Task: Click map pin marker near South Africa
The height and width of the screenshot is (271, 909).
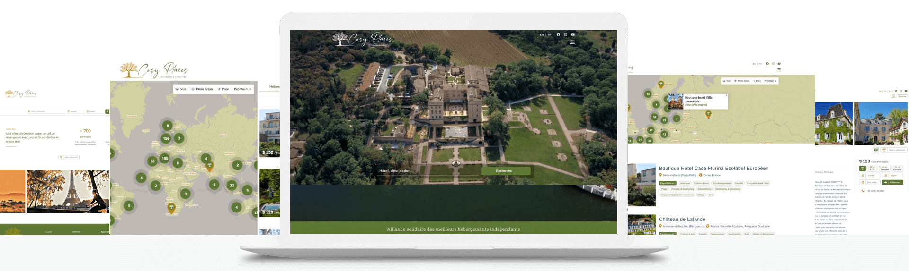Action: [171, 207]
